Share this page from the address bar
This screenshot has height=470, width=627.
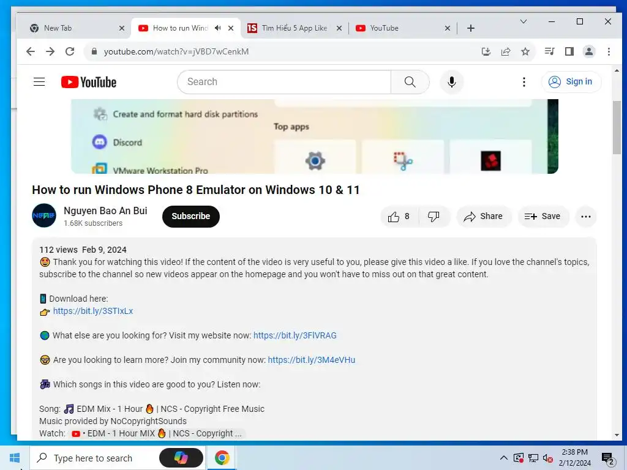506,51
